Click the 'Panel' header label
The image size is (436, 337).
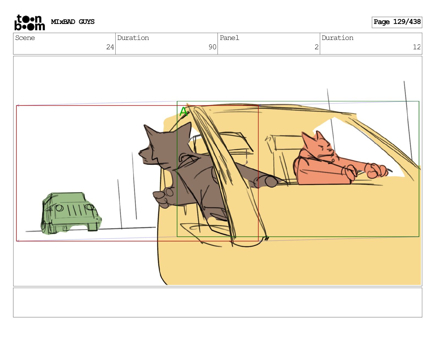[x=229, y=38]
